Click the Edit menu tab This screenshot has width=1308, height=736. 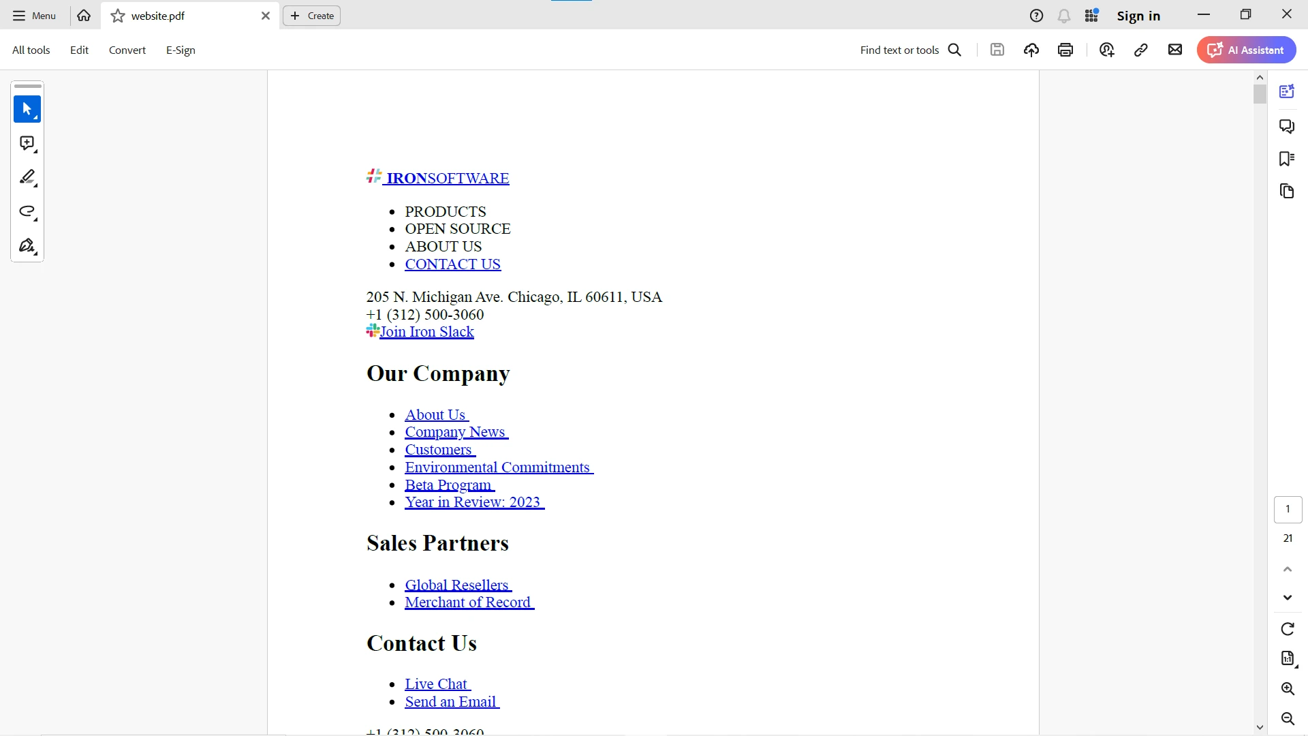pyautogui.click(x=79, y=50)
